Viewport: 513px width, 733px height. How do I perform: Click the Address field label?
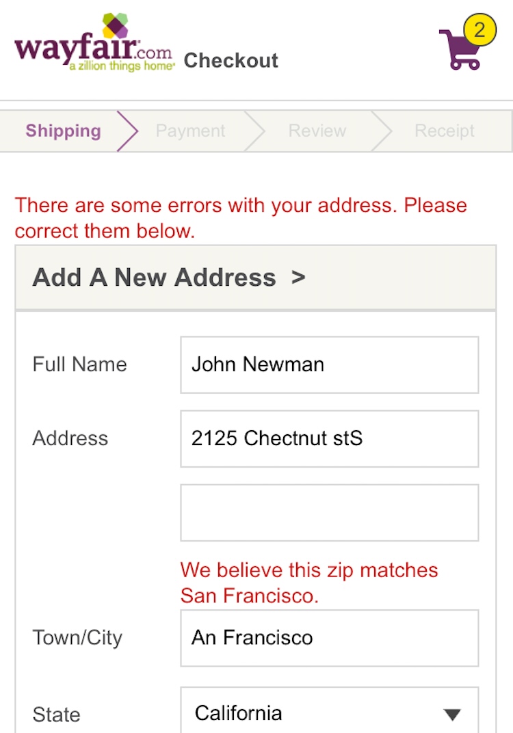coord(70,438)
